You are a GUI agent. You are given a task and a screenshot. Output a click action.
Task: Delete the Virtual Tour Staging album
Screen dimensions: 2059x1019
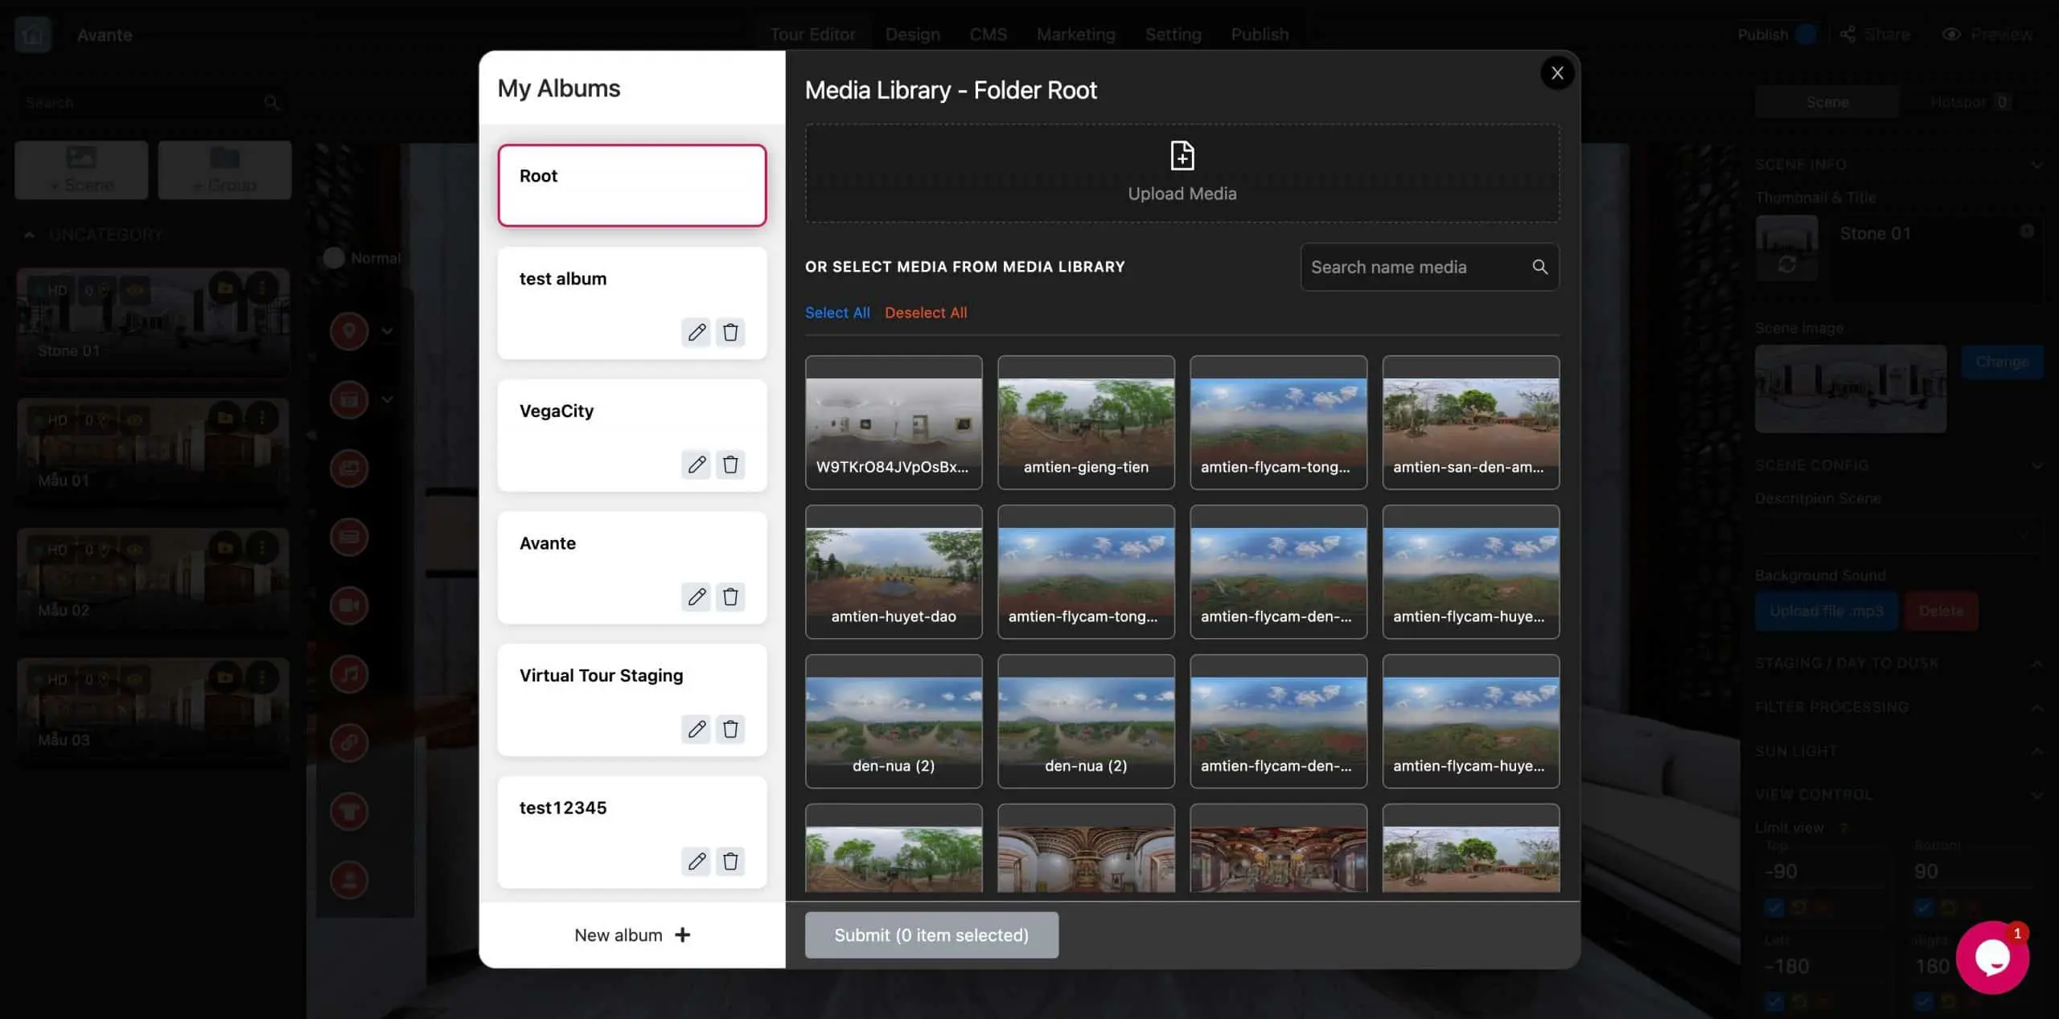click(730, 729)
